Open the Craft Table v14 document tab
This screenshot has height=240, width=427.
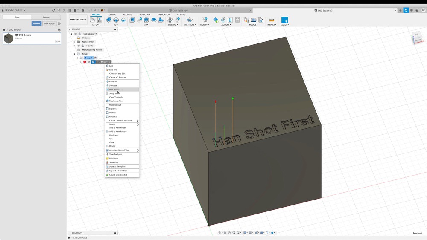pyautogui.click(x=180, y=10)
